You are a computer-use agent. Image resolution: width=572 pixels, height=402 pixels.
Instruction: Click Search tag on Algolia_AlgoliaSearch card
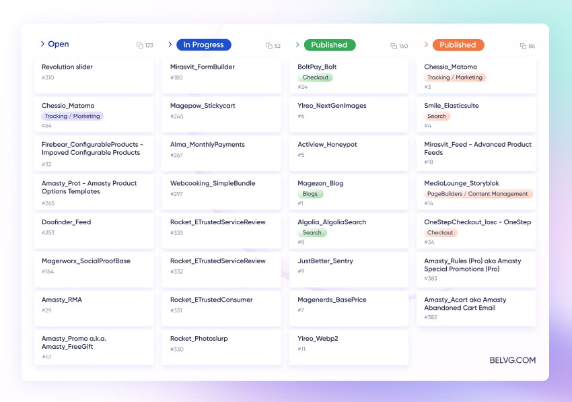(x=312, y=232)
